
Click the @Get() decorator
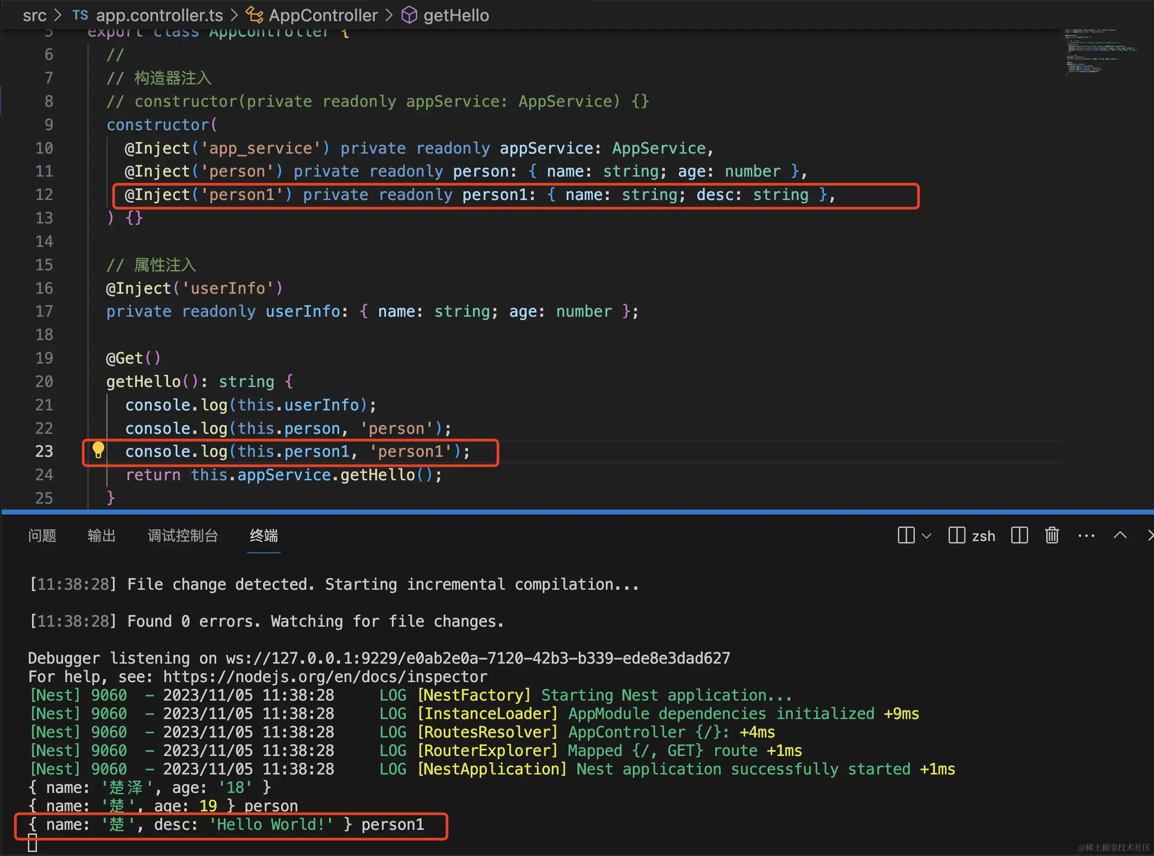point(134,358)
